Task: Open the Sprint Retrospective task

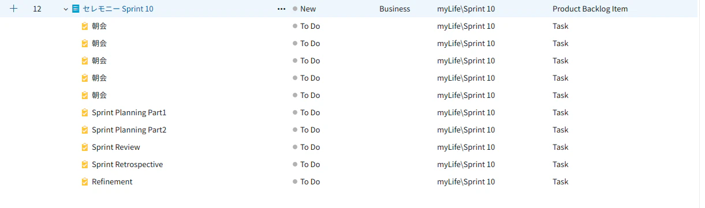Action: (x=127, y=164)
